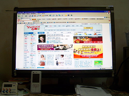Open the 說明(H) Help menu

click(x=43, y=14)
